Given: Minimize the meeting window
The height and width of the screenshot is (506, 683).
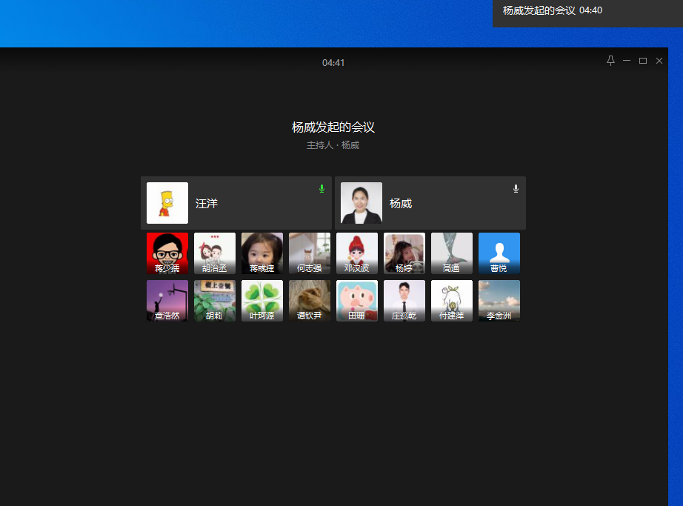Looking at the screenshot, I should 627,61.
